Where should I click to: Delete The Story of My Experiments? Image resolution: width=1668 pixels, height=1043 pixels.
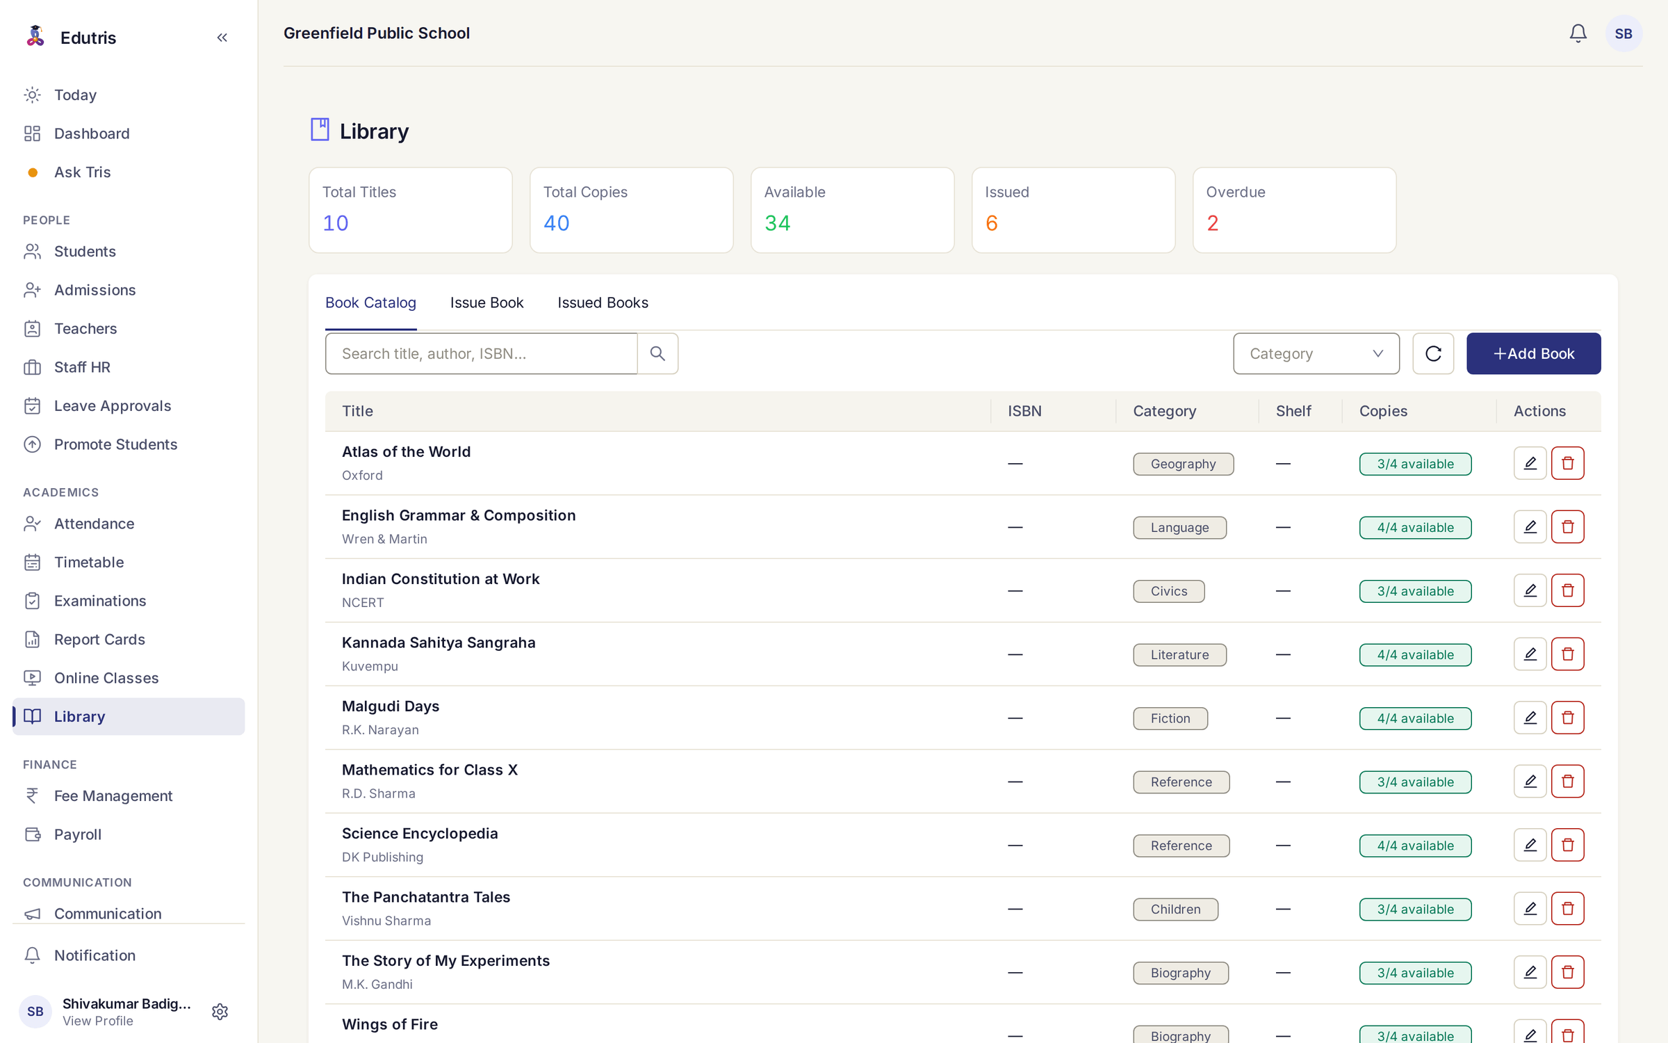(x=1567, y=972)
